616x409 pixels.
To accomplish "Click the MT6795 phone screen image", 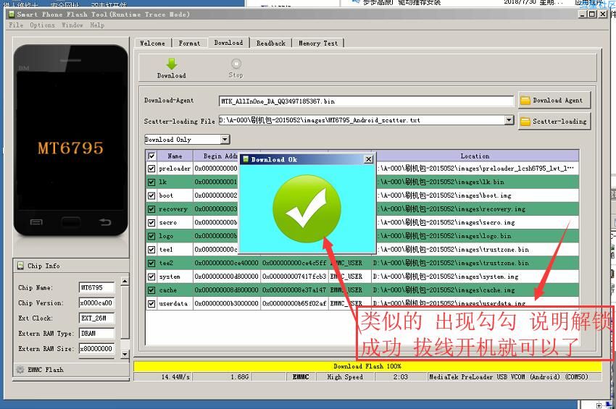I will pyautogui.click(x=71, y=140).
